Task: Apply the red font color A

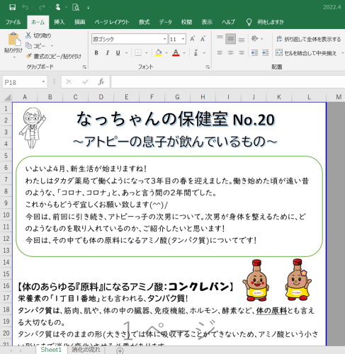Action: [176, 53]
